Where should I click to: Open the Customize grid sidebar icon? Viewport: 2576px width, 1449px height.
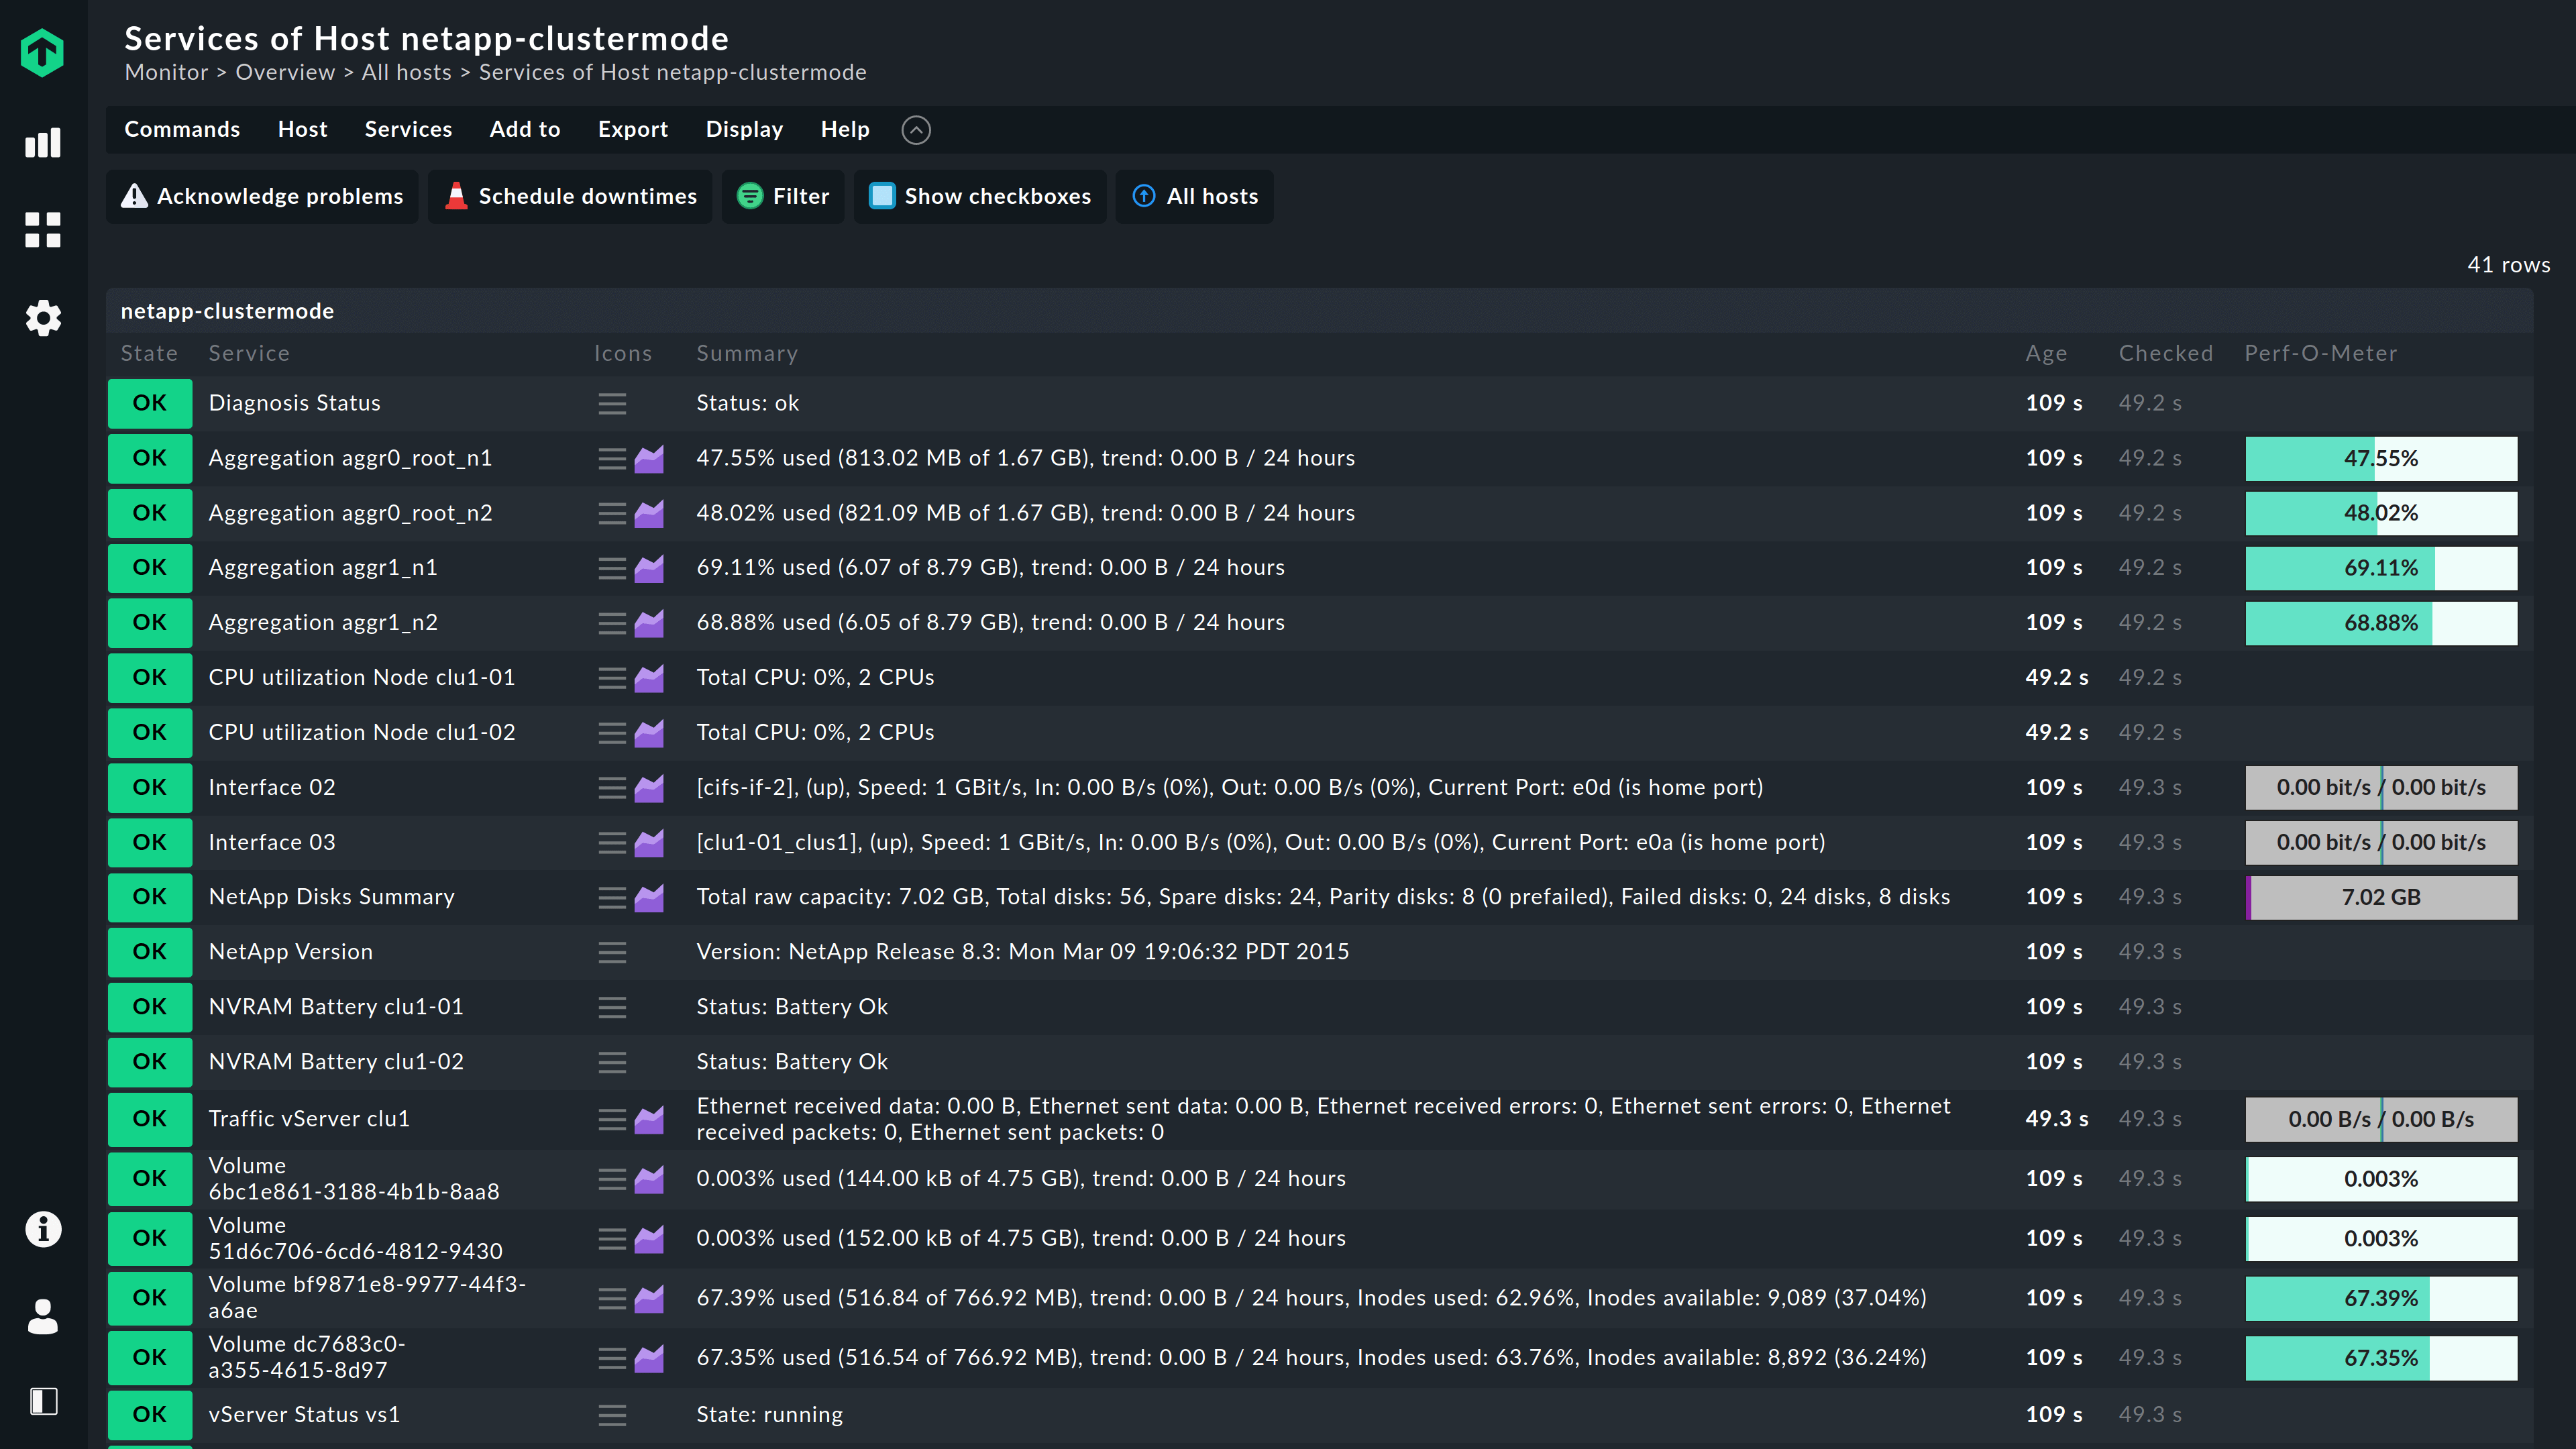click(x=42, y=230)
